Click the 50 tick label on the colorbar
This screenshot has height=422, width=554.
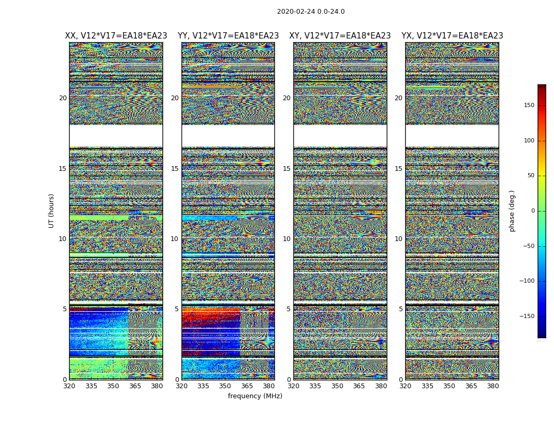(x=531, y=176)
